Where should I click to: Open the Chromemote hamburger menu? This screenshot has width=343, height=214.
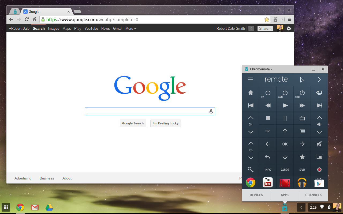pyautogui.click(x=251, y=79)
